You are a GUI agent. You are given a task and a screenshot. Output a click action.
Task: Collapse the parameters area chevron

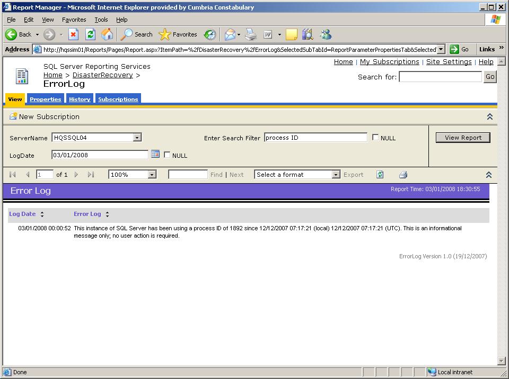[490, 116]
